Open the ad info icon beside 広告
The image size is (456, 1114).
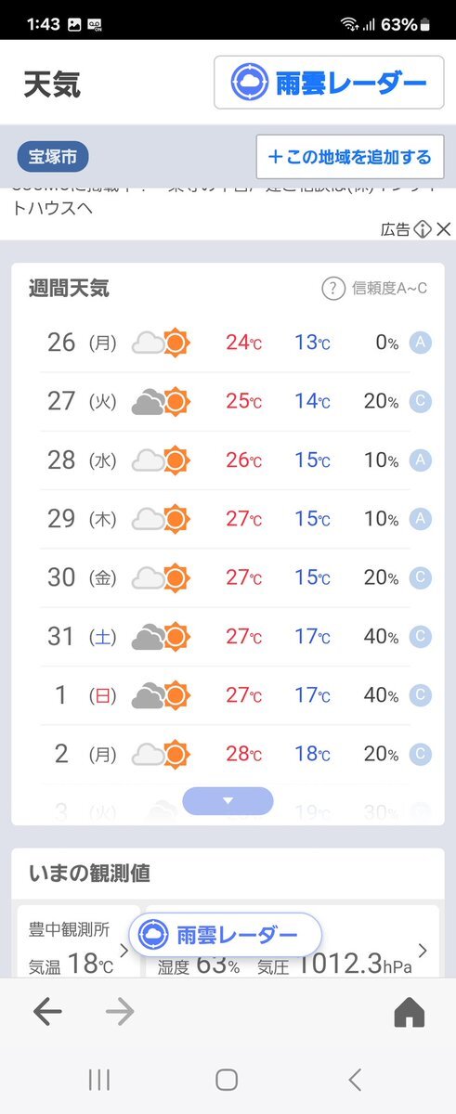tap(423, 229)
